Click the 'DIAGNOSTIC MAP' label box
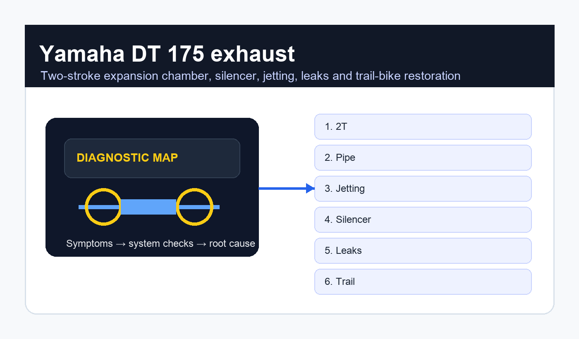The width and height of the screenshot is (579, 339). pyautogui.click(x=152, y=158)
